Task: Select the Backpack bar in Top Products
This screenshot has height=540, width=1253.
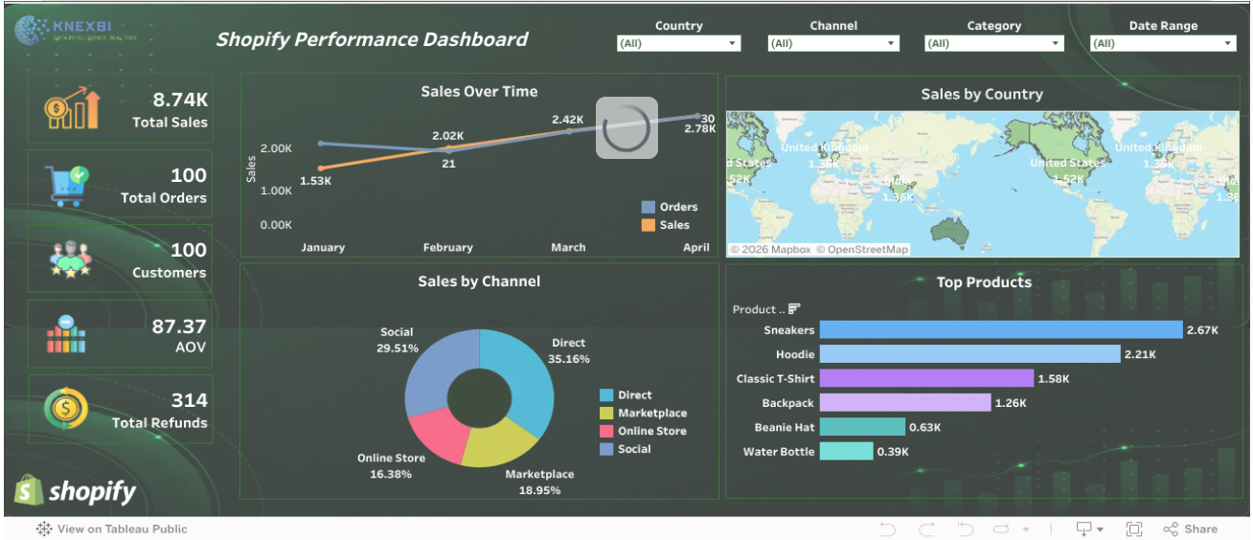Action: point(905,403)
